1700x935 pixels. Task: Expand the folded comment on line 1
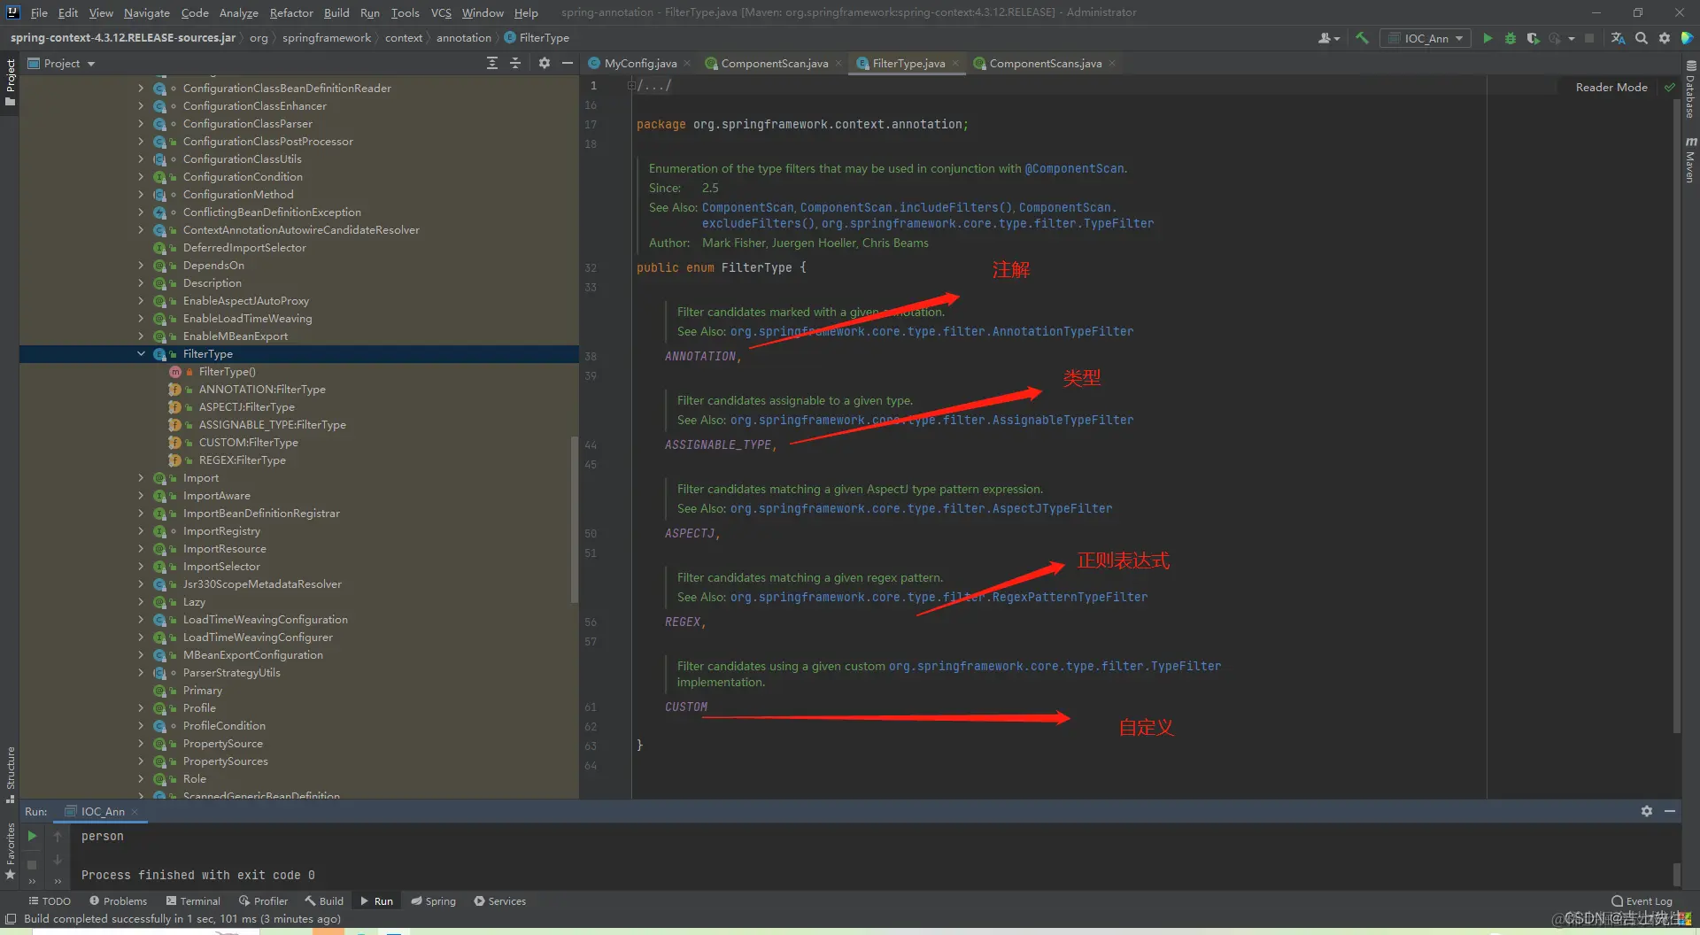[630, 85]
